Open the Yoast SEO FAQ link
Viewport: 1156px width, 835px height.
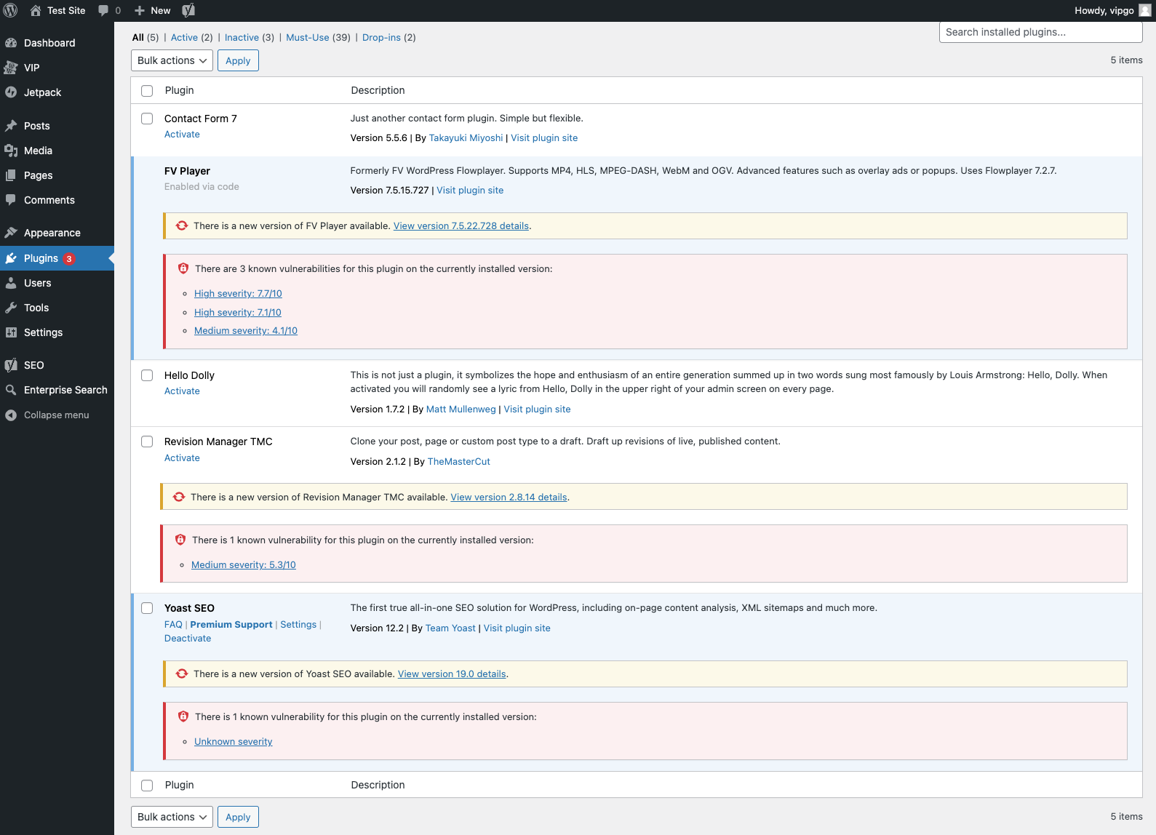173,625
